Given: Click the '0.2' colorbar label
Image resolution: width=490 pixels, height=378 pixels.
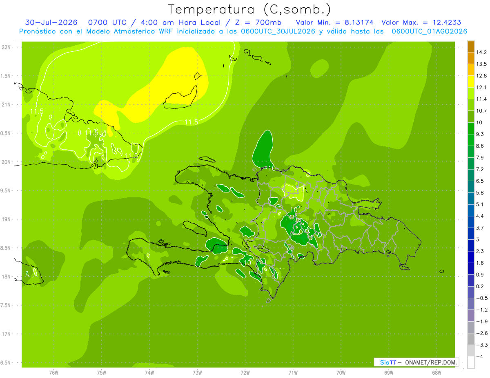Looking at the screenshot, I should (480, 286).
